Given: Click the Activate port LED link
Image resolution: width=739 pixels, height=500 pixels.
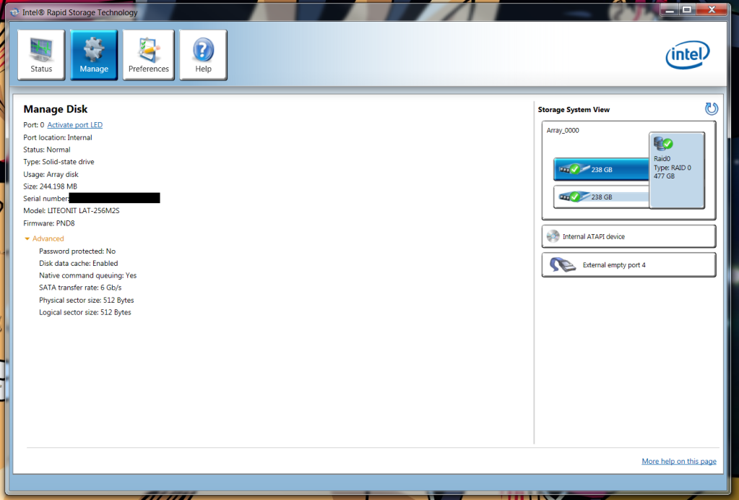Looking at the screenshot, I should [75, 125].
